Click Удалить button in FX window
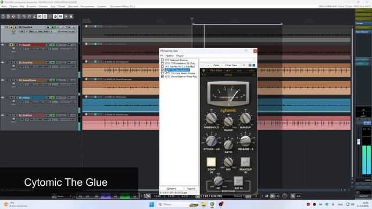This screenshot has width=372, height=209. pos(191,189)
